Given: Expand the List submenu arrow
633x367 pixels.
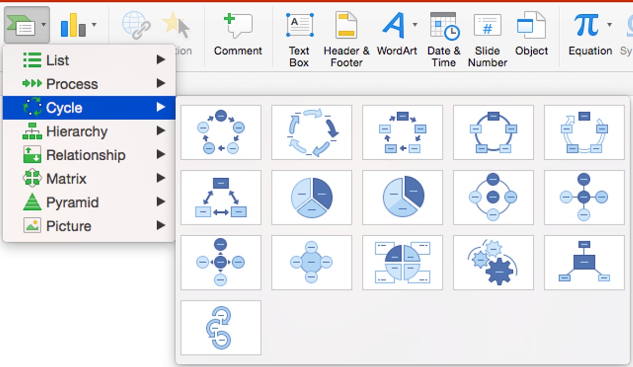Looking at the screenshot, I should 161,60.
